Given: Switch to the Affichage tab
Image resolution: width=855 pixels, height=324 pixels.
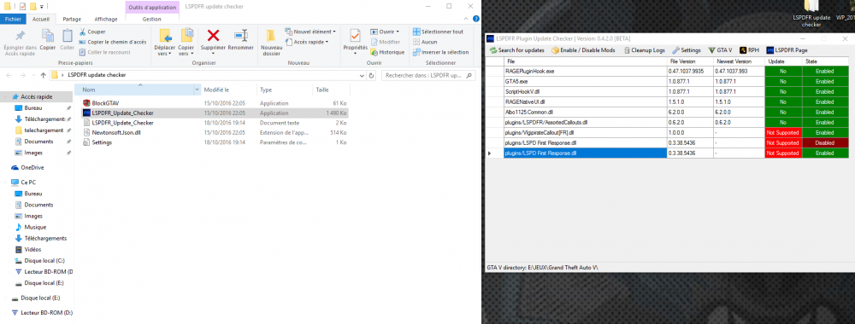Looking at the screenshot, I should pyautogui.click(x=106, y=19).
